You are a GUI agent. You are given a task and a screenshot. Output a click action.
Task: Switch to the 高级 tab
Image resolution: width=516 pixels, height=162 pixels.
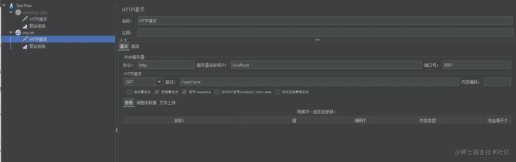click(135, 47)
